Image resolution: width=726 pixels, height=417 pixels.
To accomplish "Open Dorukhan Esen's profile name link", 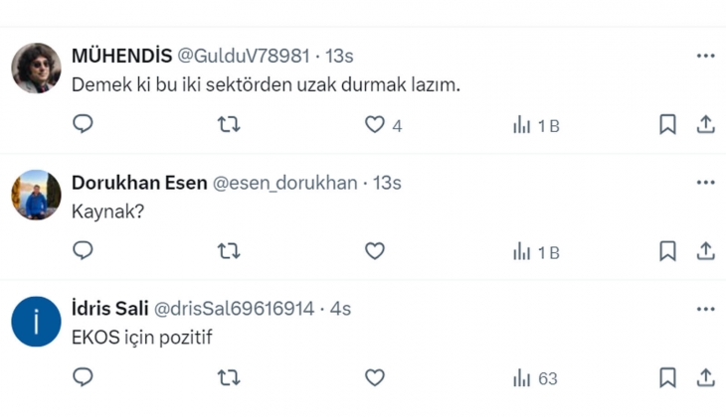I will (138, 183).
